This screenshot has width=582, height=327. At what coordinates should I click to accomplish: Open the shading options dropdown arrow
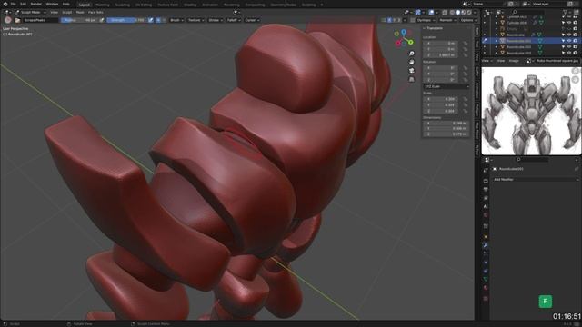point(474,12)
